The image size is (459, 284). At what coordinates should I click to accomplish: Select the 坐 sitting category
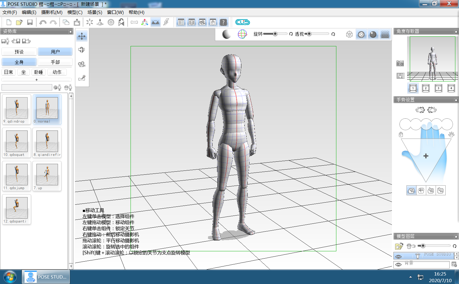point(24,72)
